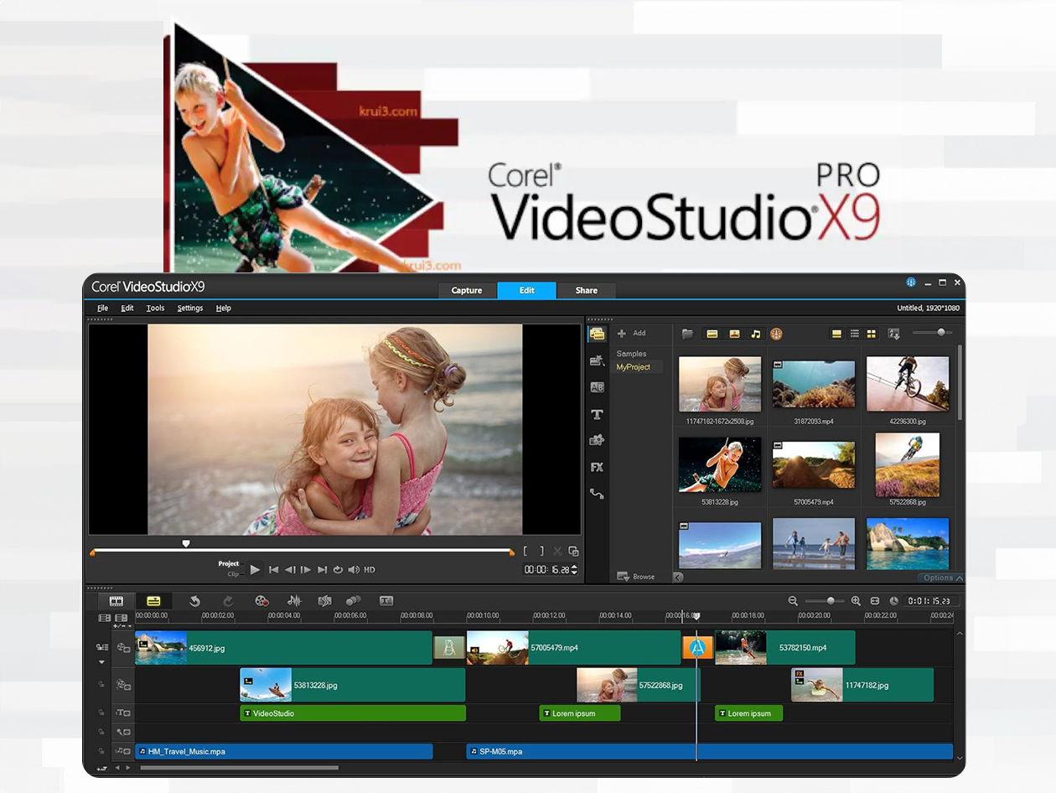Collapse the library folder panel with the left arrow
Viewport: 1056px width, 793px height.
[678, 577]
